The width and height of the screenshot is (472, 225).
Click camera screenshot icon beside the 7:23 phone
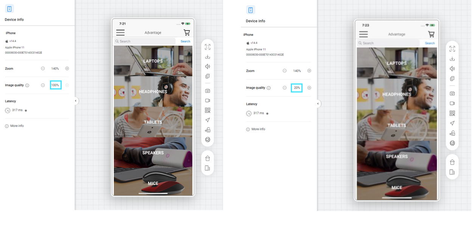tap(452, 94)
